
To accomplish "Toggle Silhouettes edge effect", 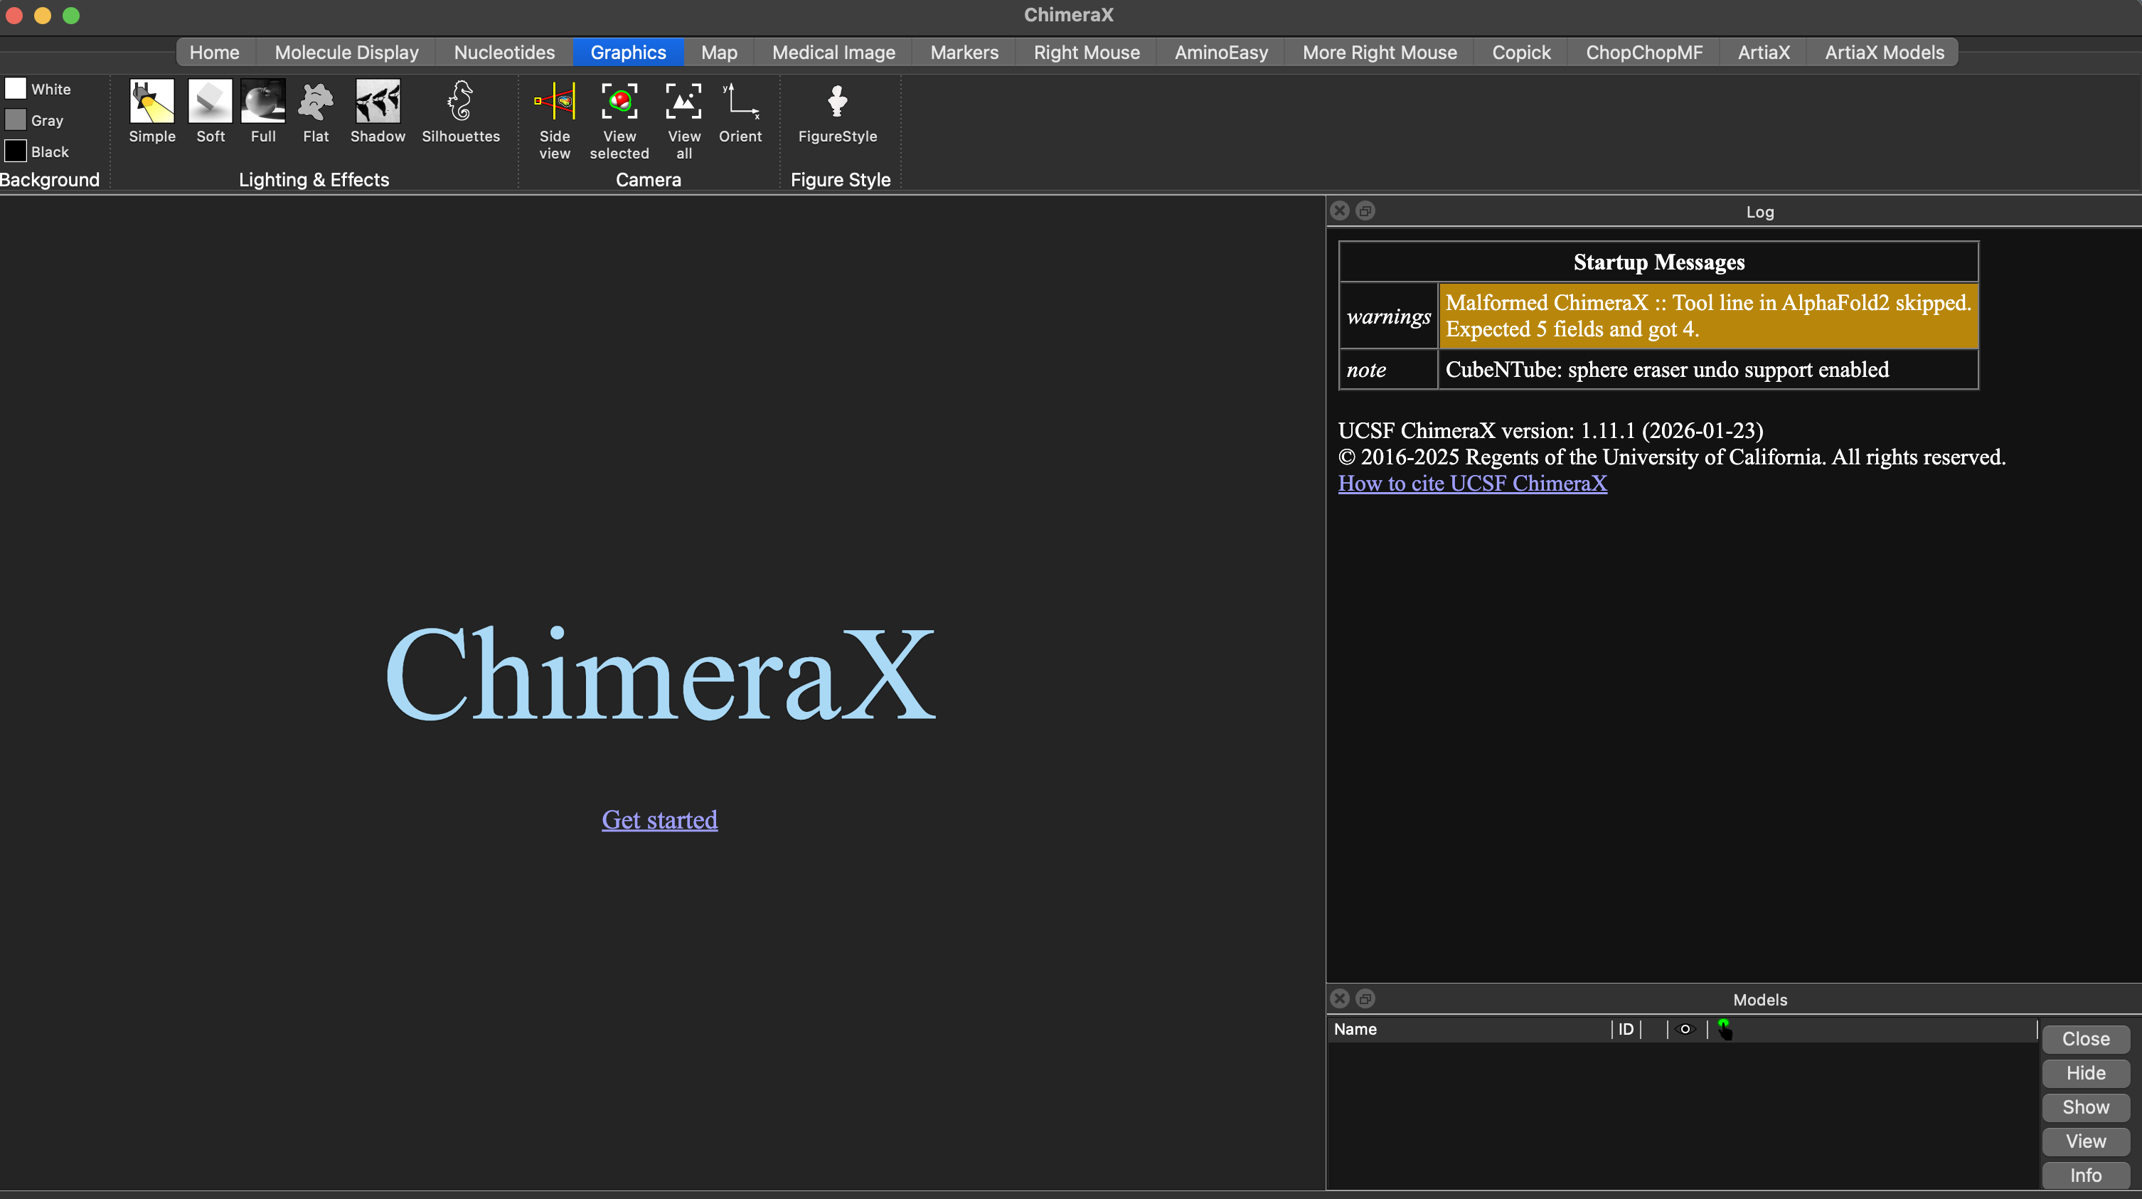I will point(461,112).
